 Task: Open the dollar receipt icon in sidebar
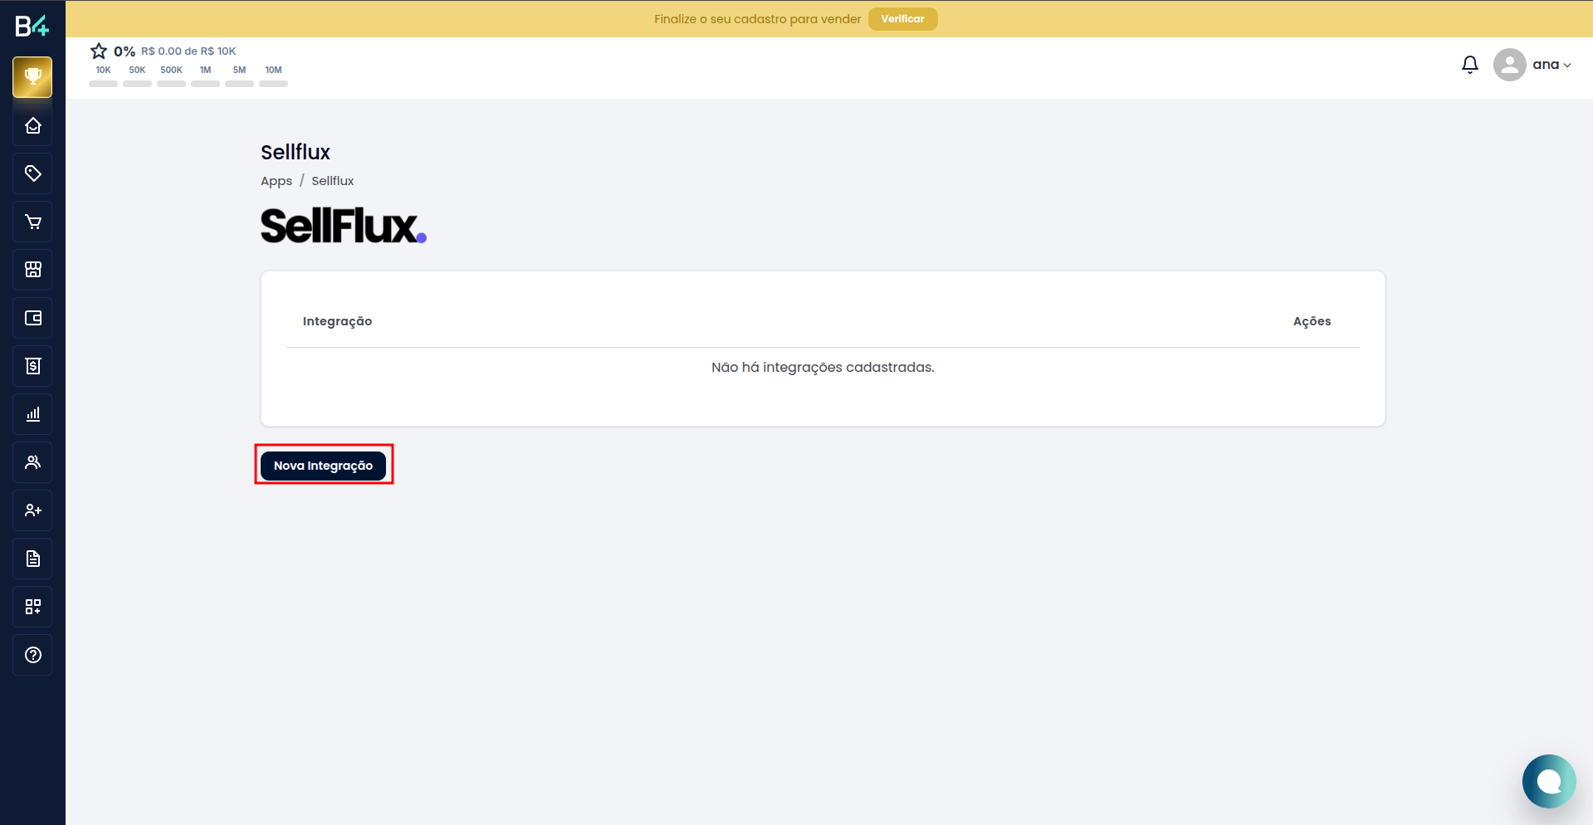point(32,366)
